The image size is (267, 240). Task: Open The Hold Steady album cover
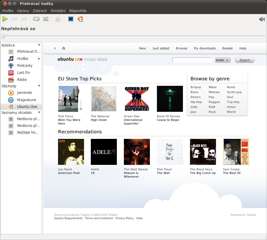[137, 152]
